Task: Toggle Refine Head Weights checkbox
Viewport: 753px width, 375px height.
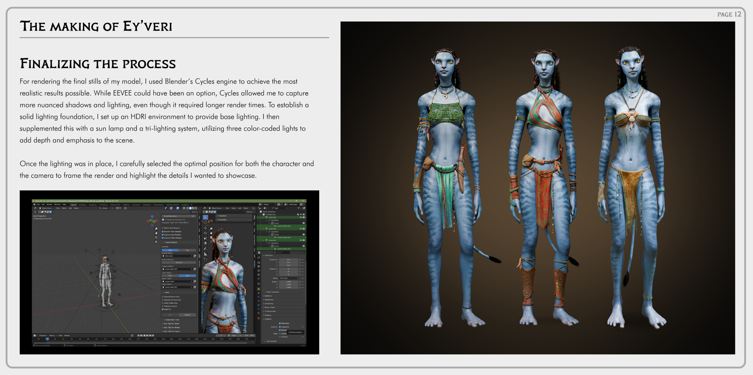Action: point(163,228)
